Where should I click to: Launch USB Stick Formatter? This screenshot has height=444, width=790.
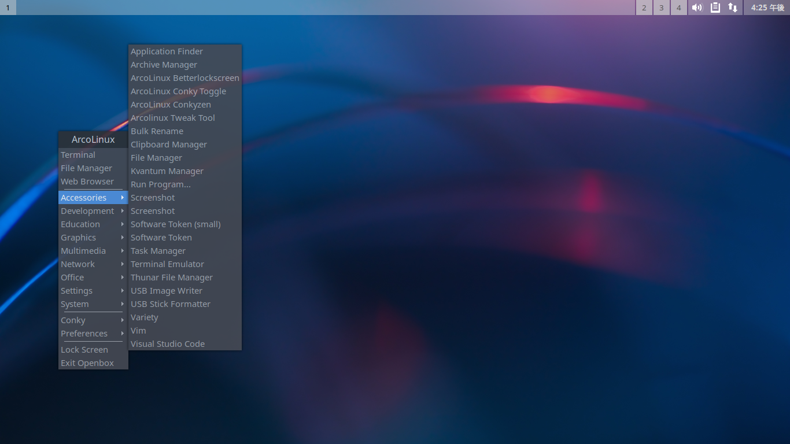[184, 304]
